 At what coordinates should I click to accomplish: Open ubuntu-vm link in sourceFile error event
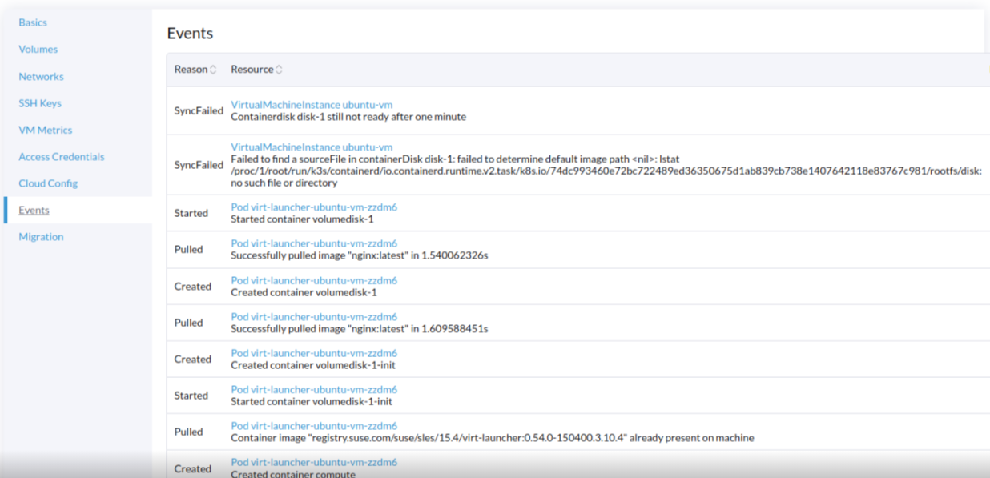click(312, 147)
